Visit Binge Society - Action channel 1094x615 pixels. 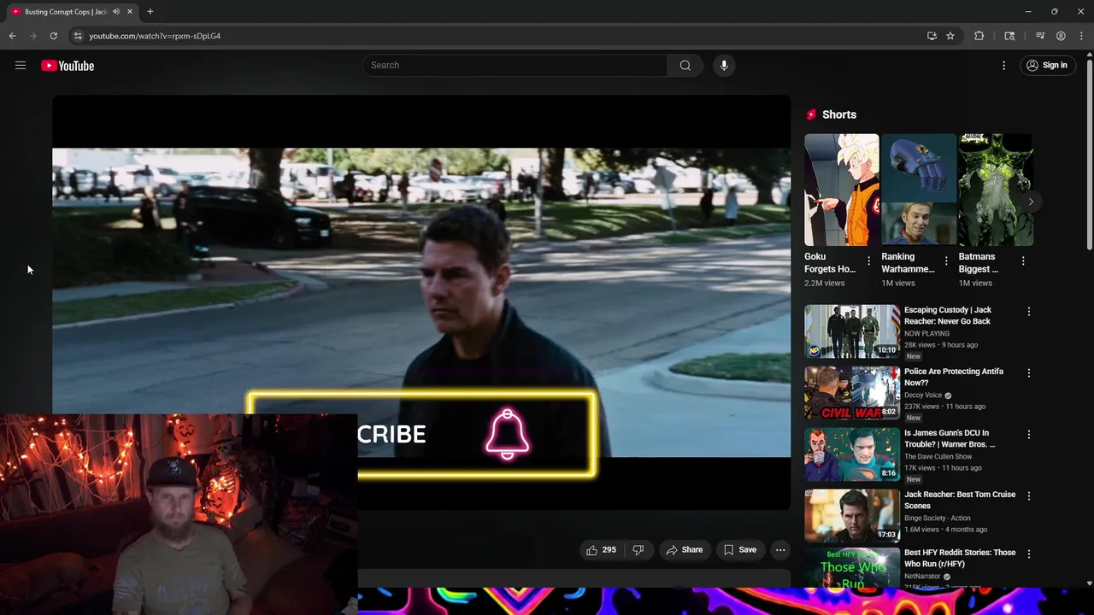(938, 518)
